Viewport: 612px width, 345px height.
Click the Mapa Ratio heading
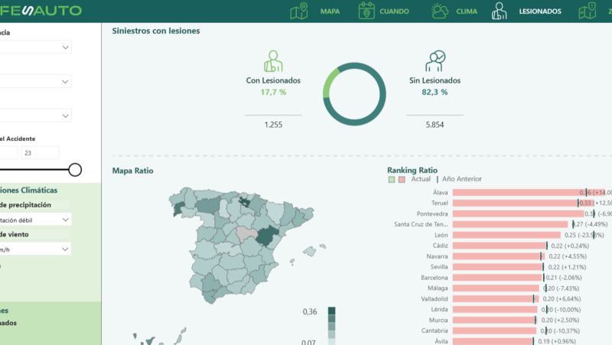point(132,171)
